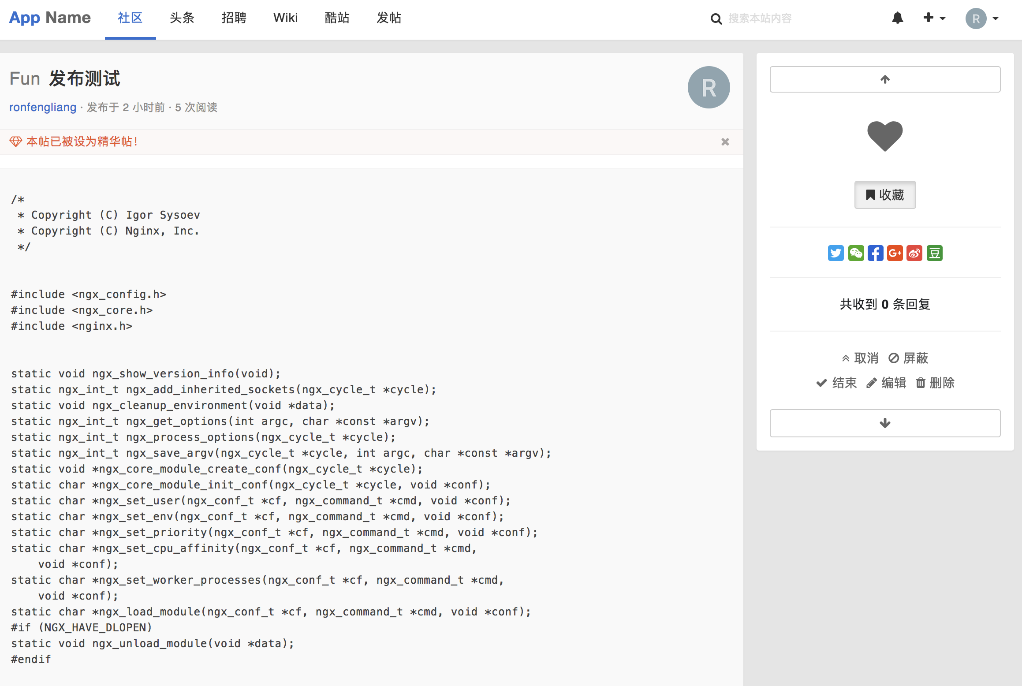Screen dimensions: 1022x686
Task: Click the line #if (NGX_HAVE_DLOPEN)
Action: pyautogui.click(x=82, y=627)
